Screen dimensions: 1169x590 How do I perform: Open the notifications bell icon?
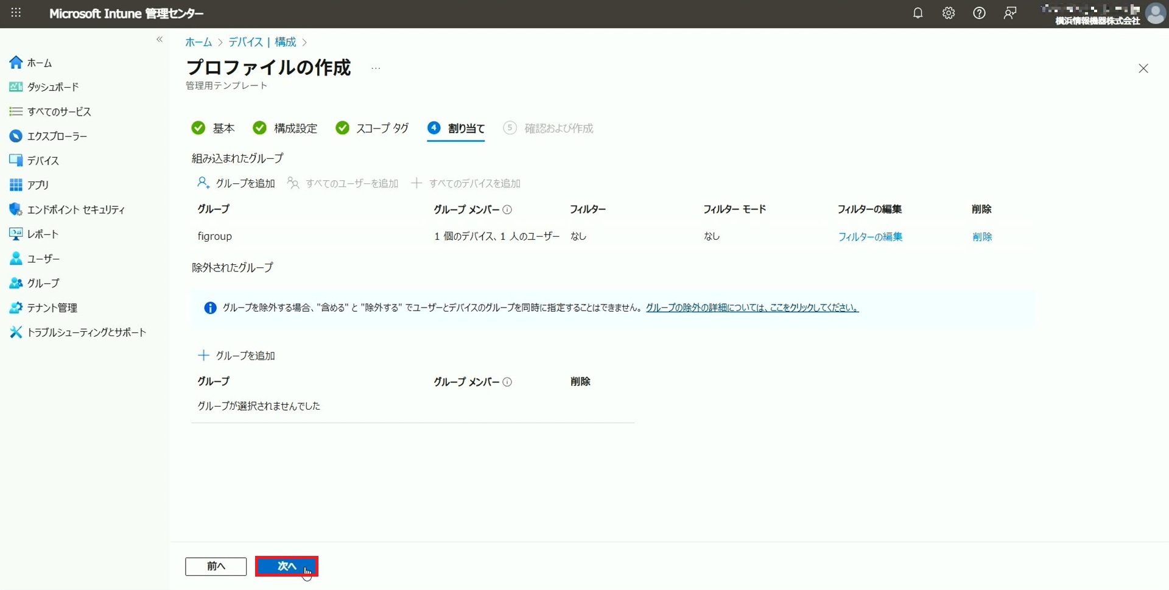[x=918, y=13]
